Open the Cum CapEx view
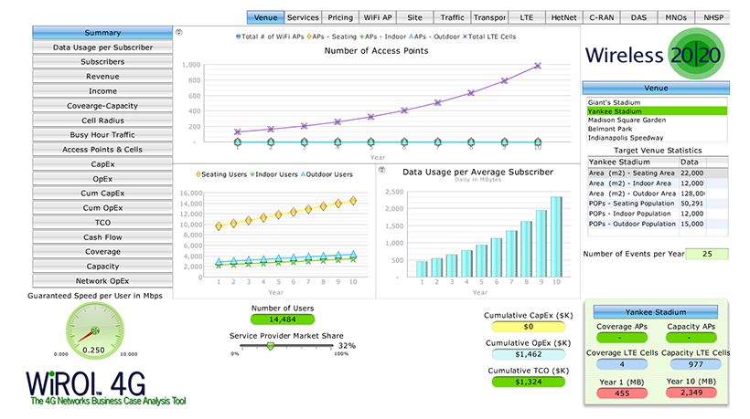The width and height of the screenshot is (750, 419). click(x=102, y=194)
